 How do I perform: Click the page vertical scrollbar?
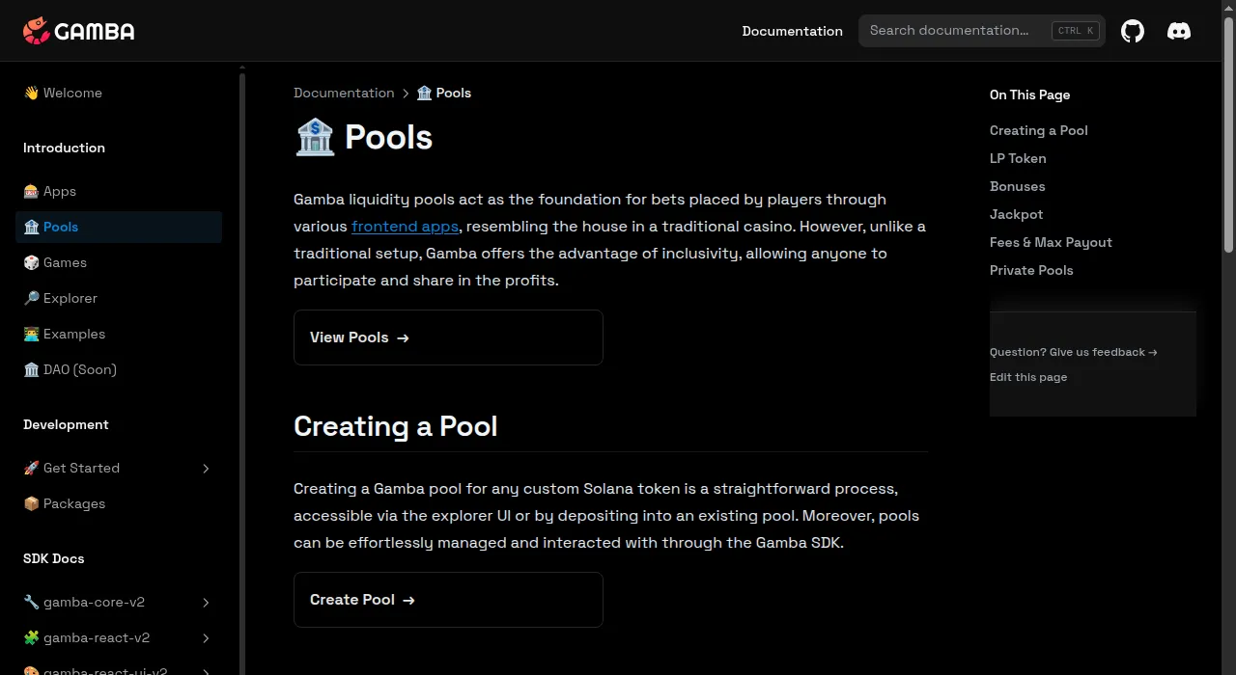point(1229,135)
